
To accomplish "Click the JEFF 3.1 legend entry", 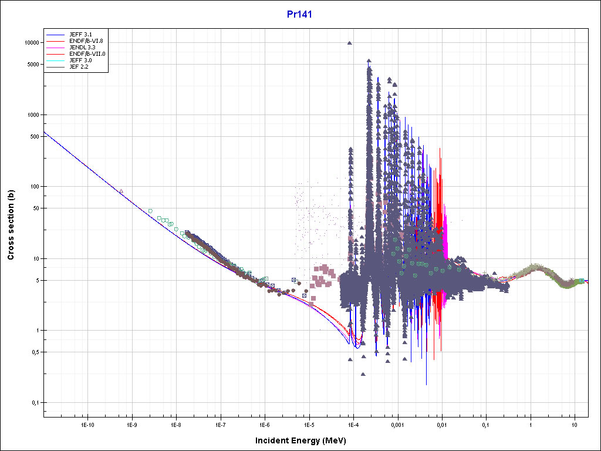I will point(81,35).
